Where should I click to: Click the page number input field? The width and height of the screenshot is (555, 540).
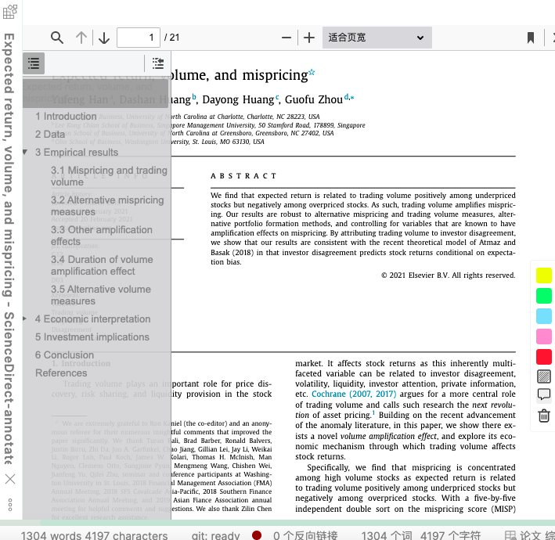[x=139, y=38]
